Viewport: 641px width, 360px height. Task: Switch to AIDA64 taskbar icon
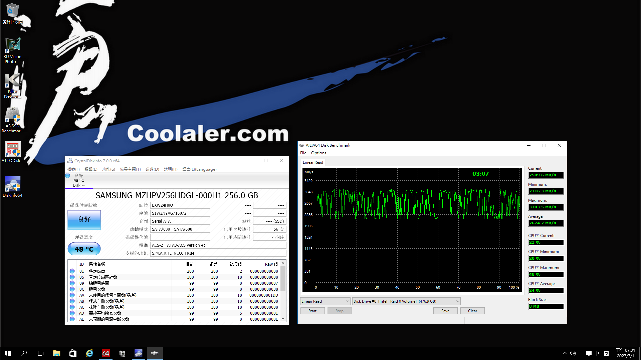[105, 353]
